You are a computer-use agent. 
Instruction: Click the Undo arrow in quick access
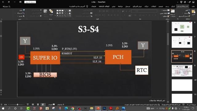pos(190,2)
